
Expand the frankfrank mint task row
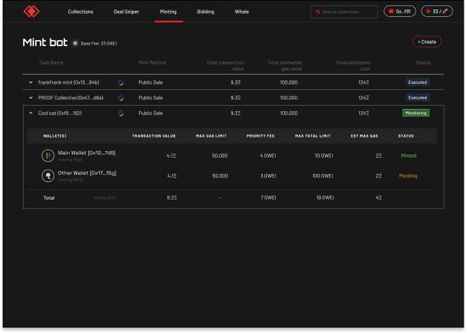click(x=31, y=82)
